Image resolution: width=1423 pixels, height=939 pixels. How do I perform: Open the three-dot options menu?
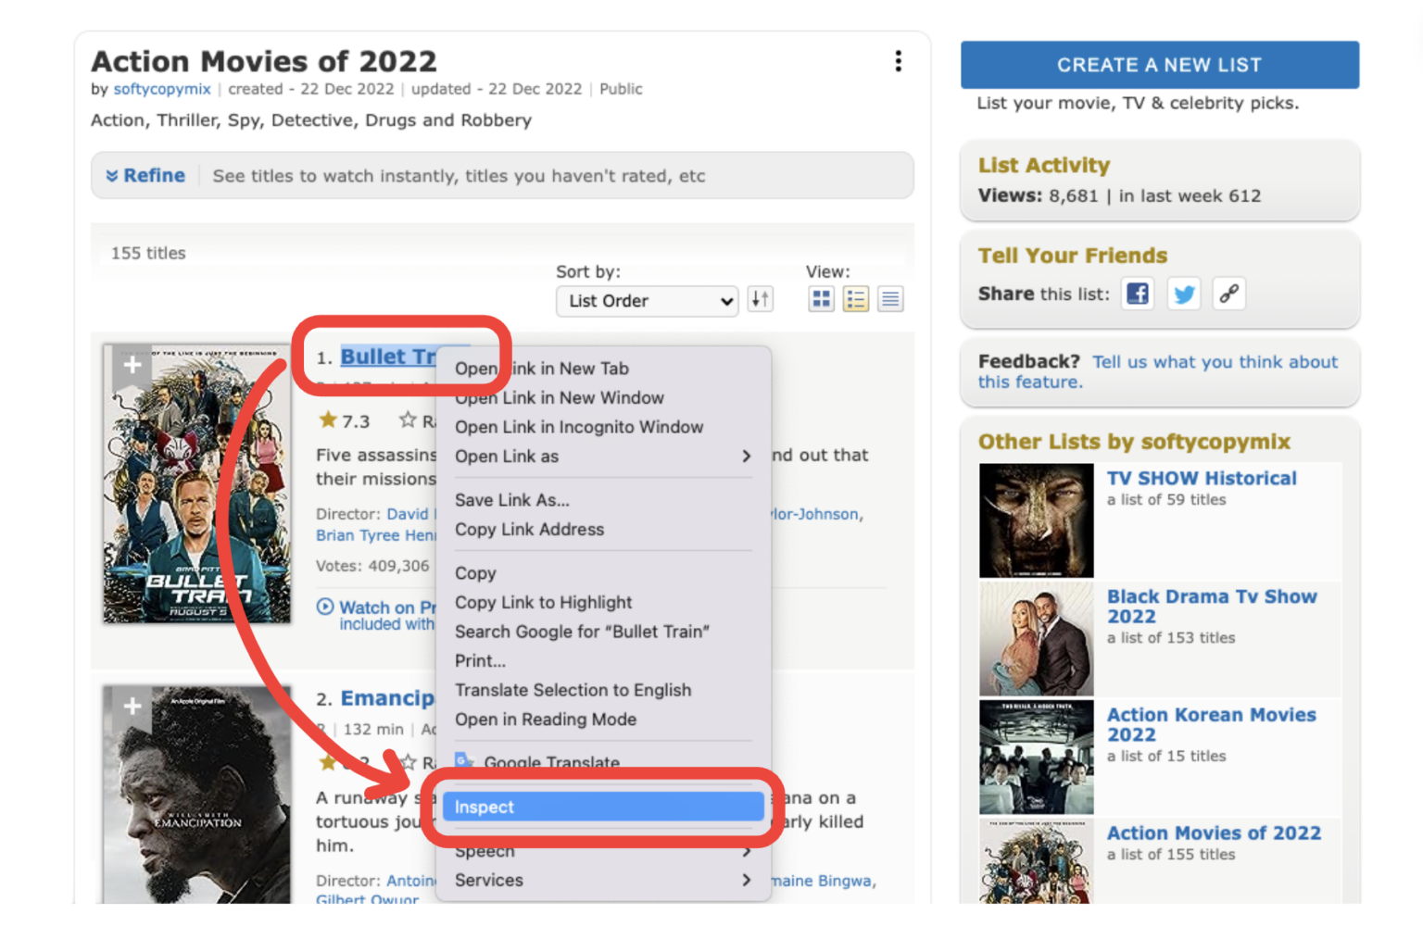[898, 60]
